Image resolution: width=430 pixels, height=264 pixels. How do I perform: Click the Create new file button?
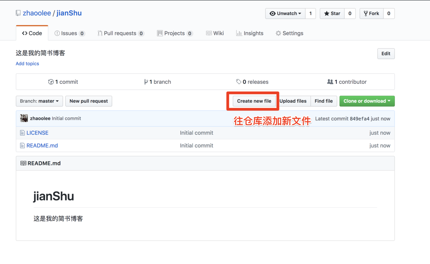tap(254, 101)
